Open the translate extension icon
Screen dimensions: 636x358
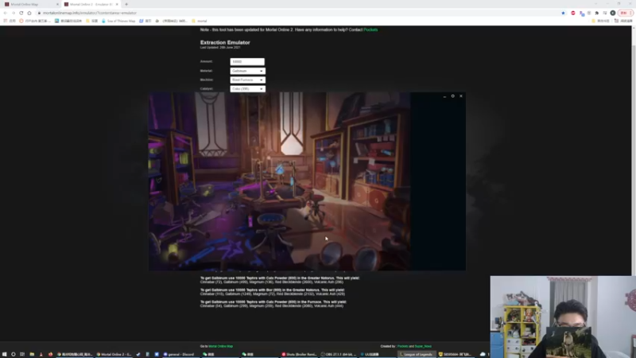[x=582, y=13]
